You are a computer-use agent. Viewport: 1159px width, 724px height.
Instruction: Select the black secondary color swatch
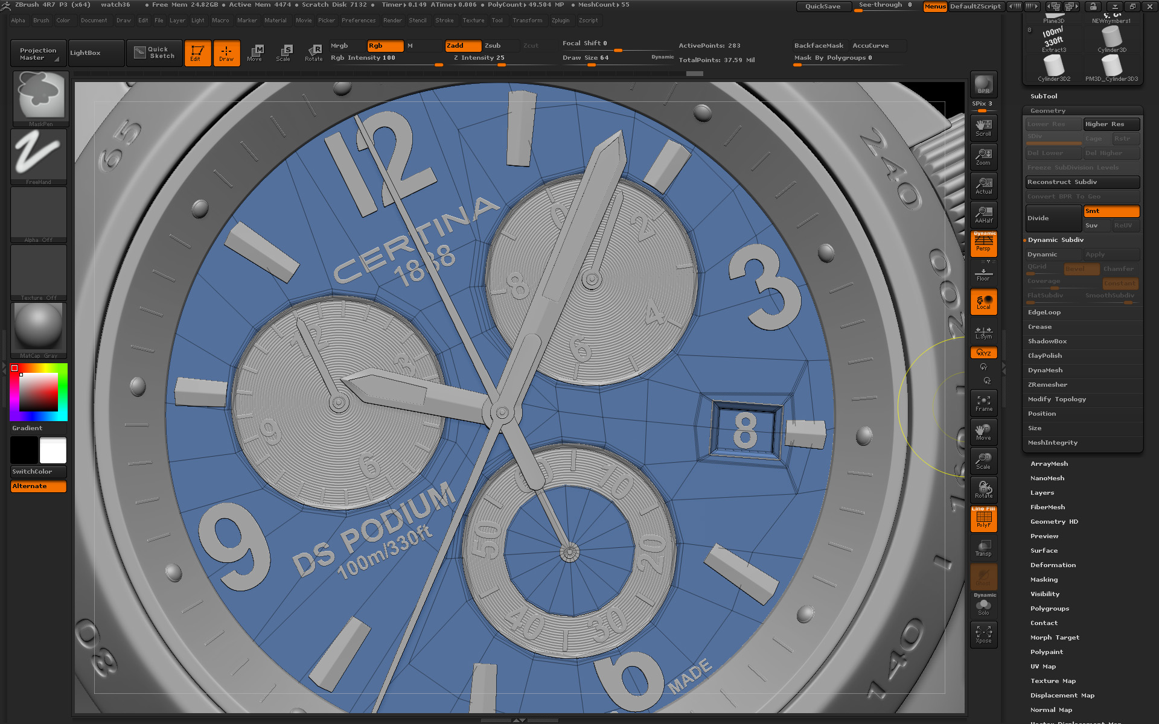[24, 450]
